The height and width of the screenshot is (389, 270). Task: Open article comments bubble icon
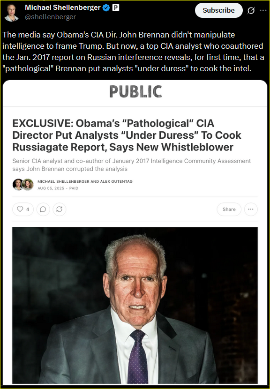[43, 209]
